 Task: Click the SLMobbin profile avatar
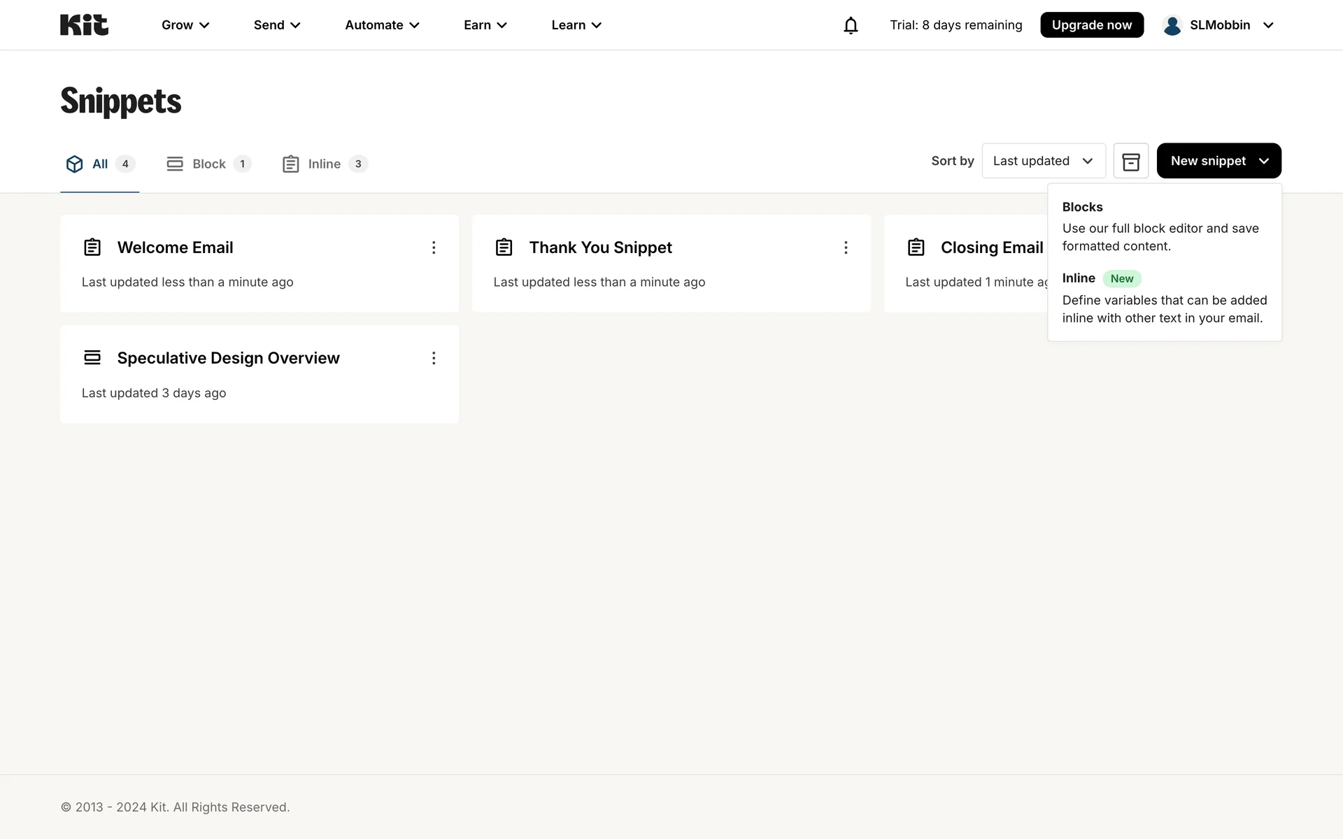click(1172, 25)
